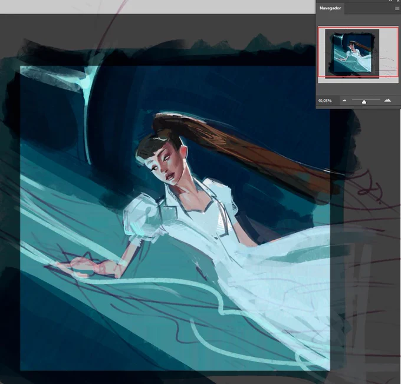Viewport: 401px width, 384px height.
Task: Click the Navegador zoom slider handle
Action: pos(364,102)
